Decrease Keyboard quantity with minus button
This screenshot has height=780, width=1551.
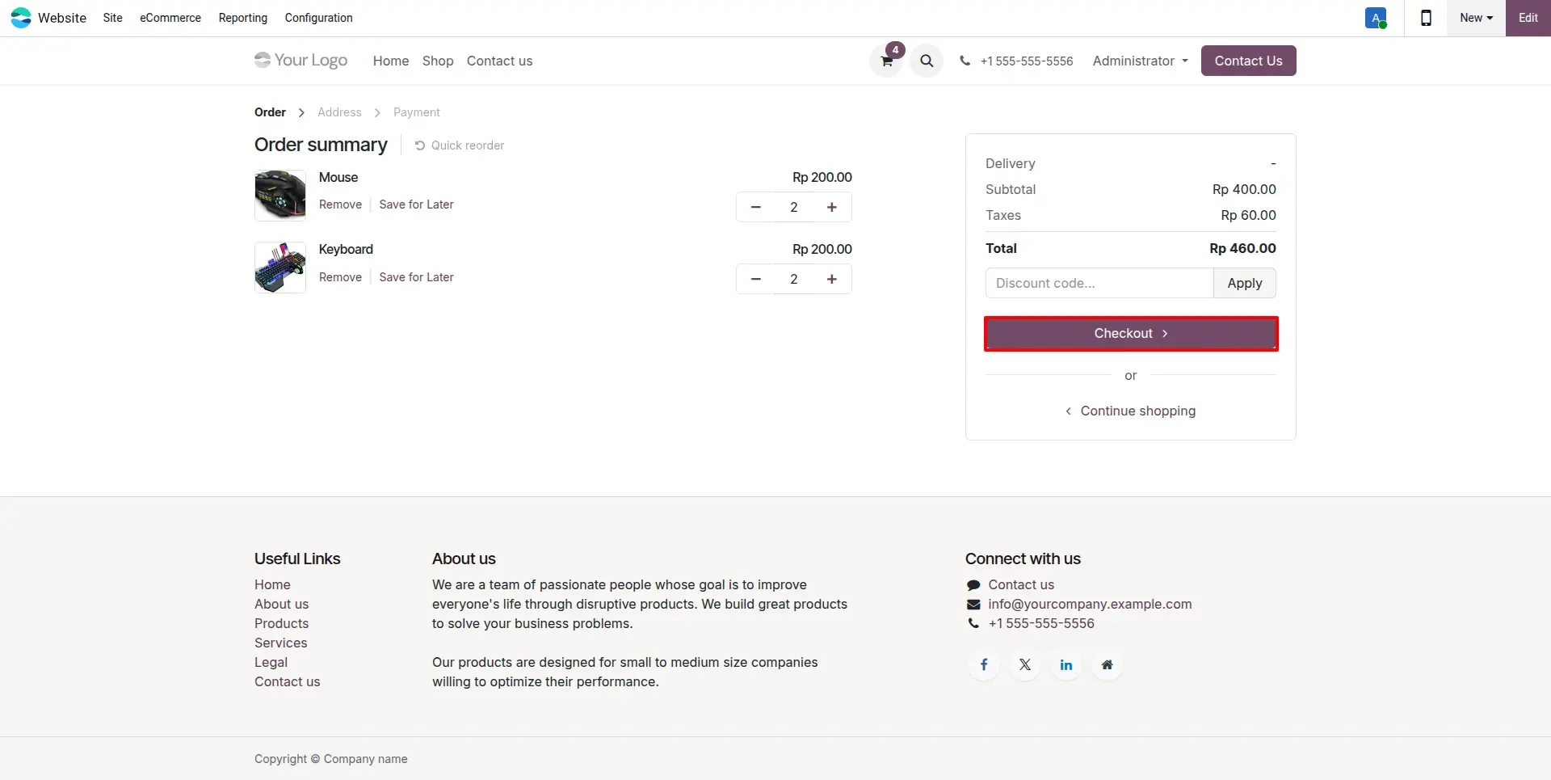755,279
